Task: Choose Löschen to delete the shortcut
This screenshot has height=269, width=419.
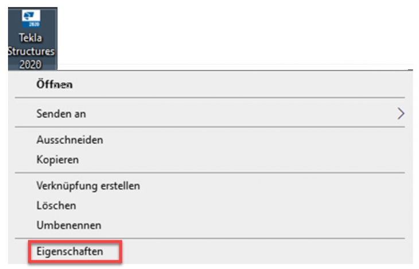Action: [x=209, y=205]
